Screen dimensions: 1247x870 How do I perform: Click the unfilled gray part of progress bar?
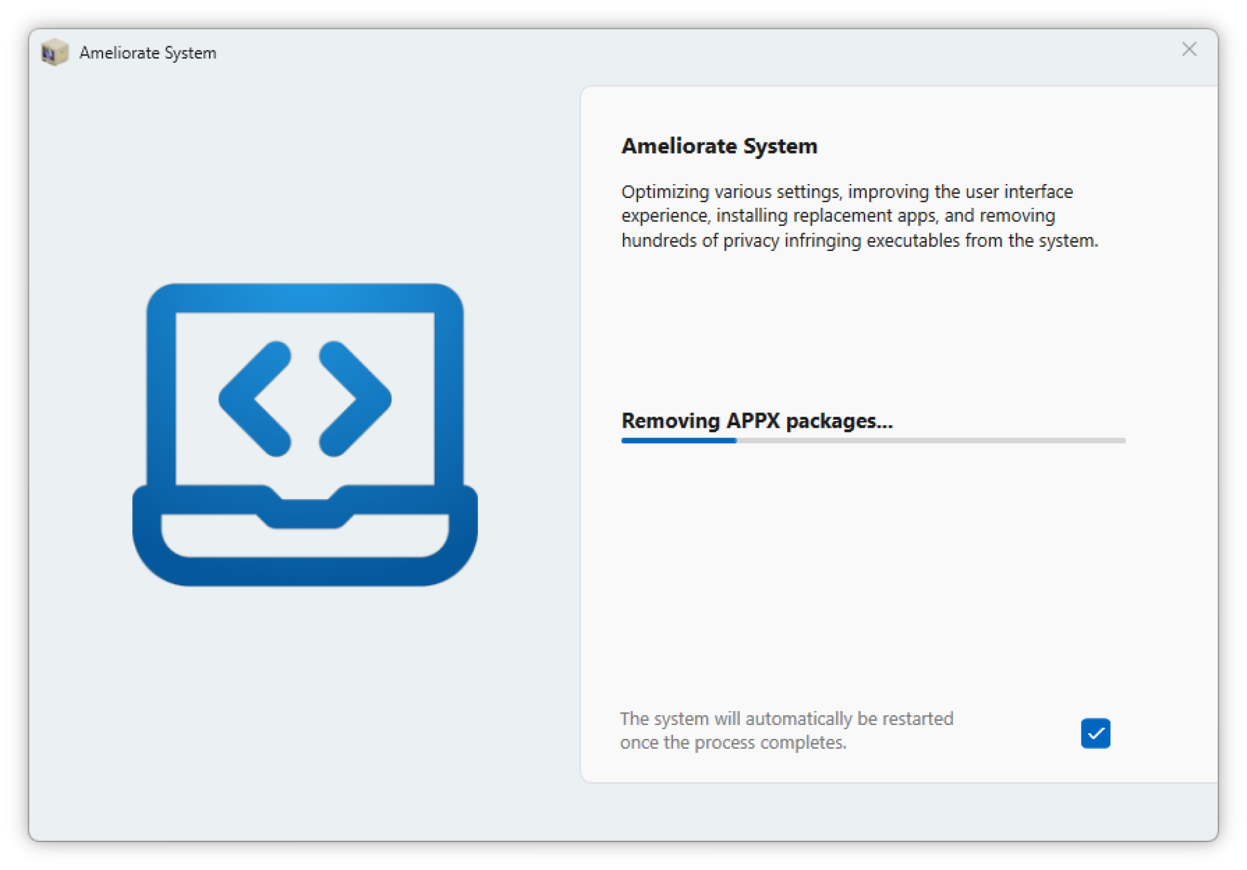930,440
